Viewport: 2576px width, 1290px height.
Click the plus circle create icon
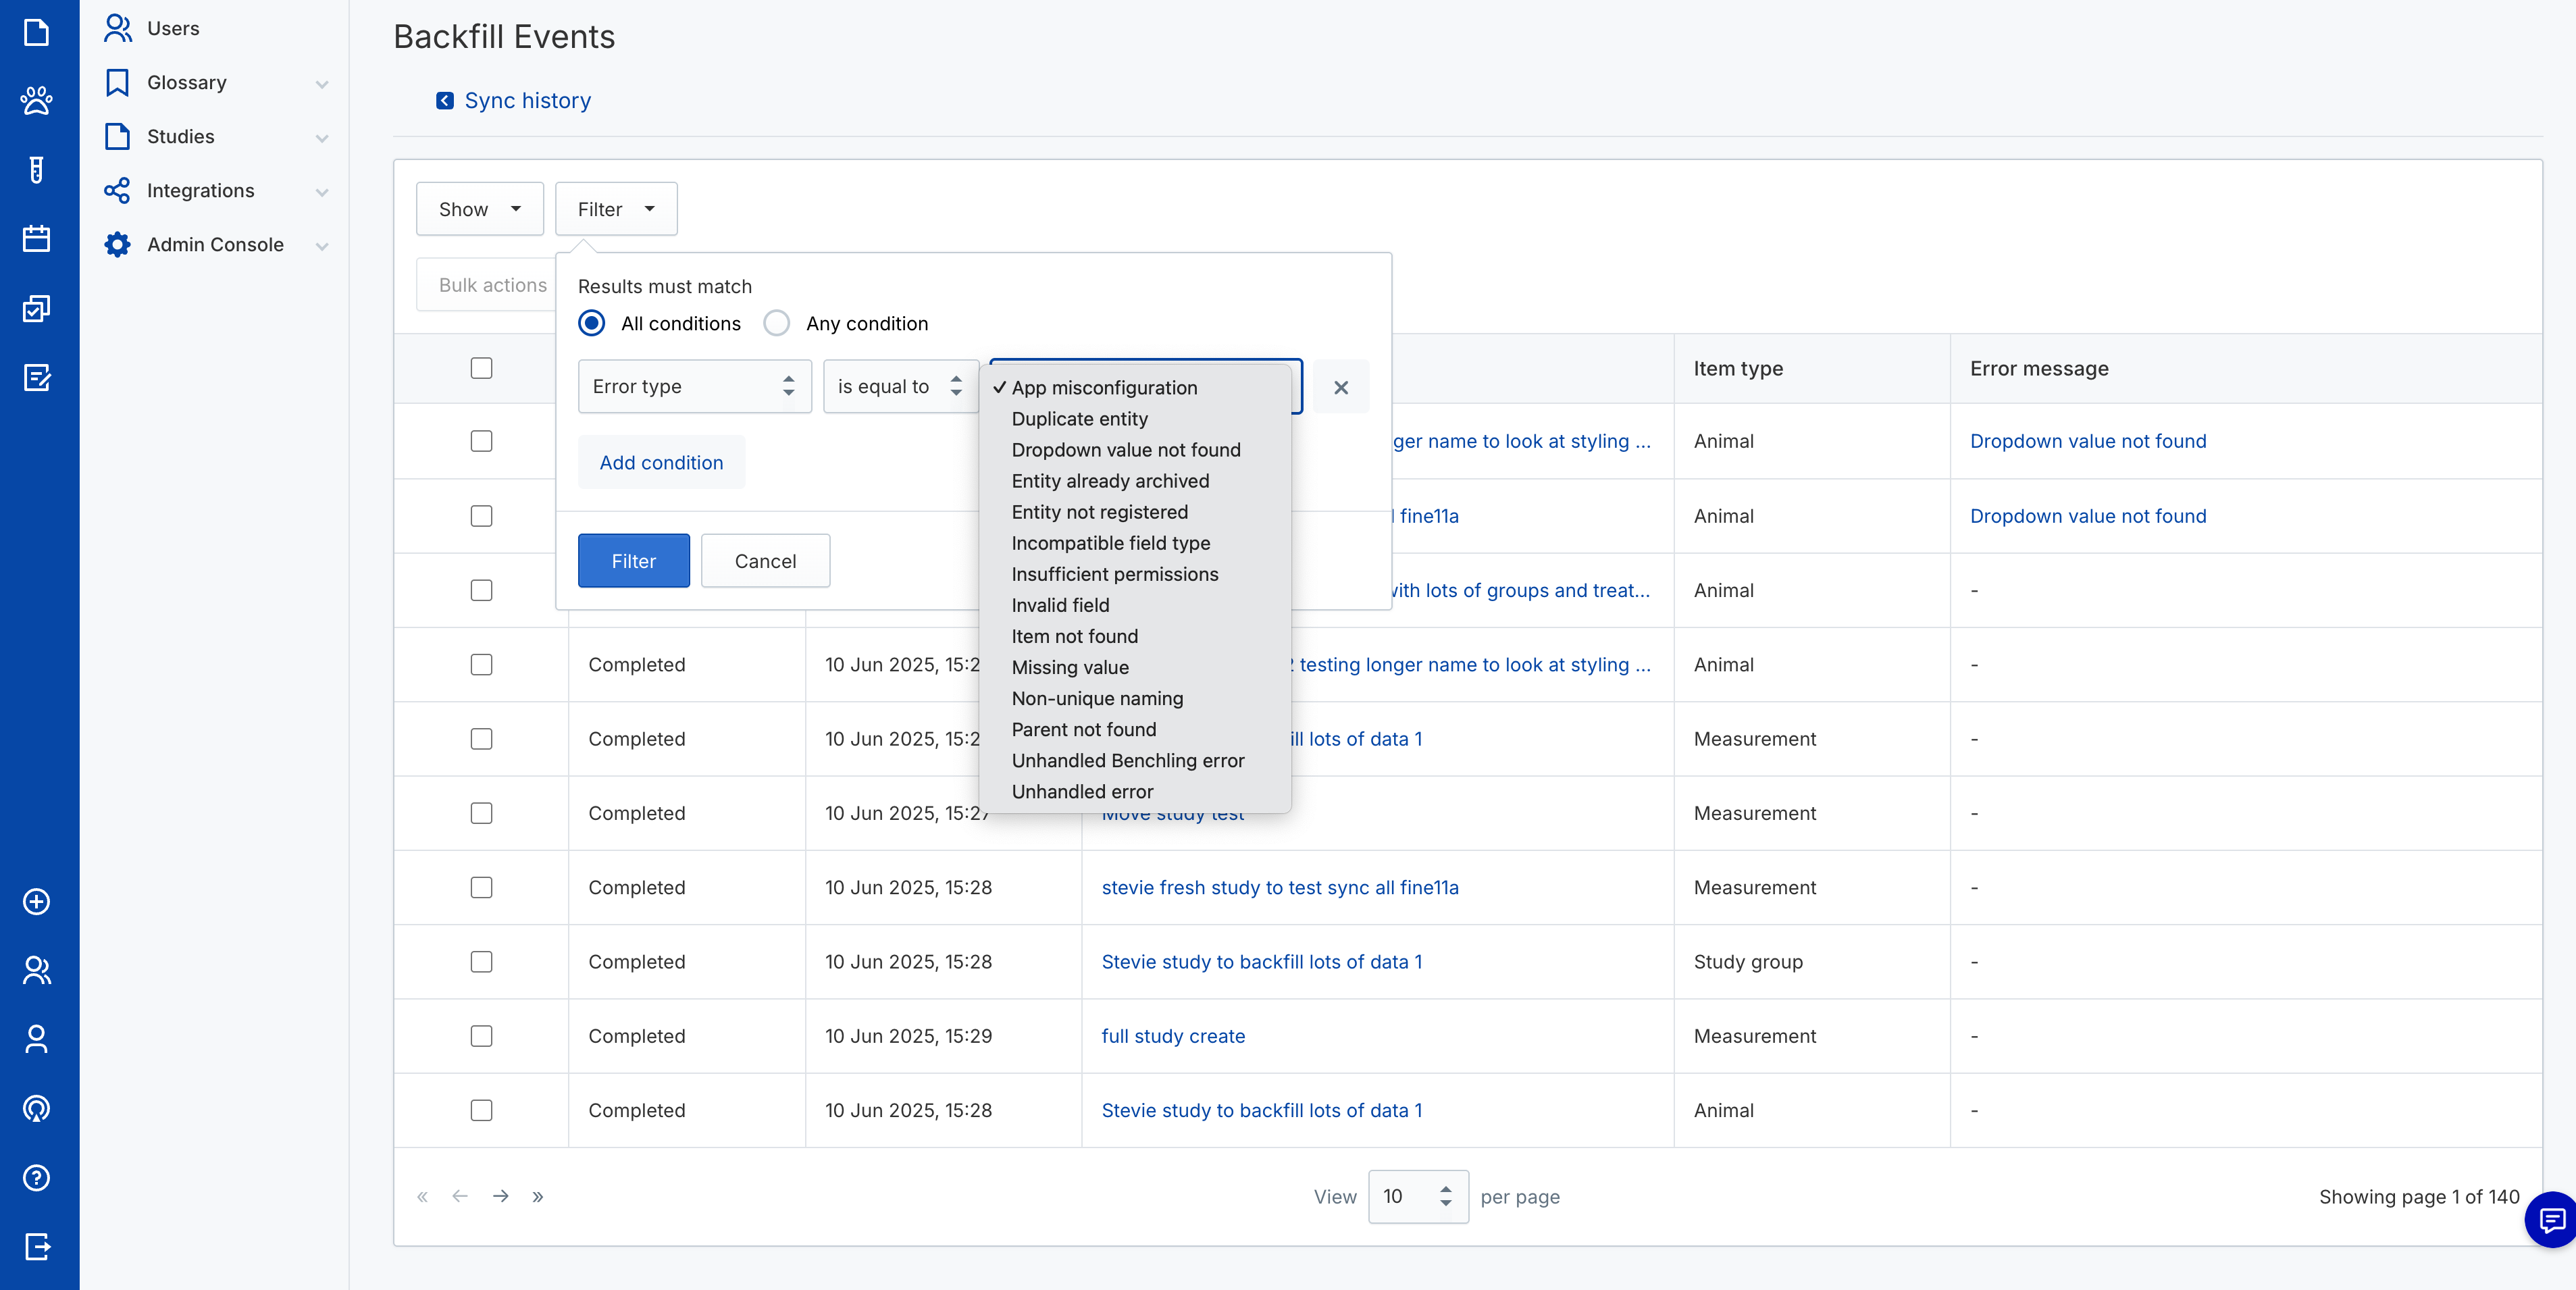36,901
